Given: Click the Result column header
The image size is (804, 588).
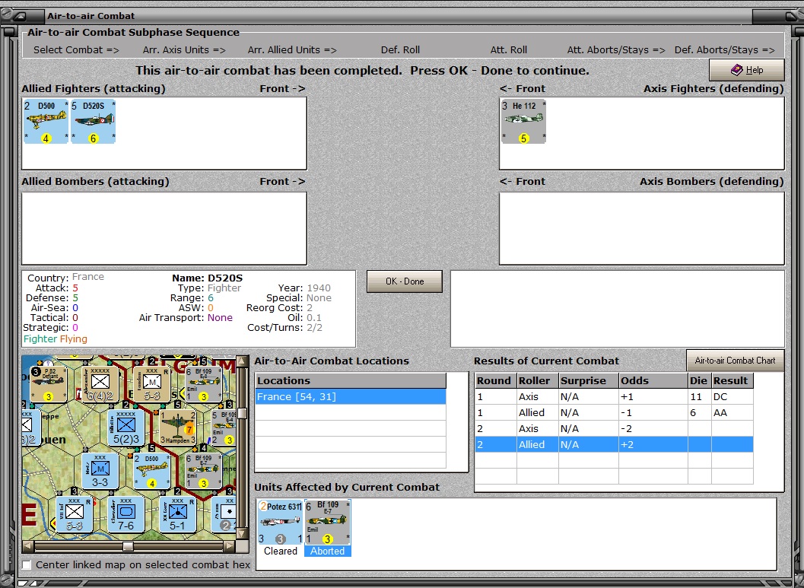Looking at the screenshot, I should pyautogui.click(x=732, y=380).
